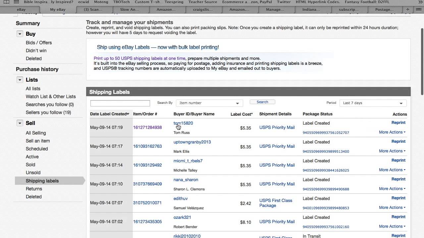Reprint label for tom15820

click(x=398, y=123)
